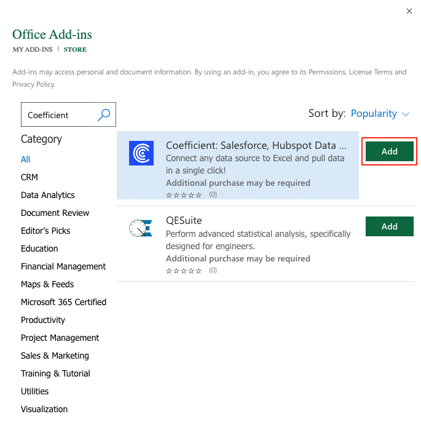
Task: Close the Office Add-ins dialog
Action: [409, 11]
